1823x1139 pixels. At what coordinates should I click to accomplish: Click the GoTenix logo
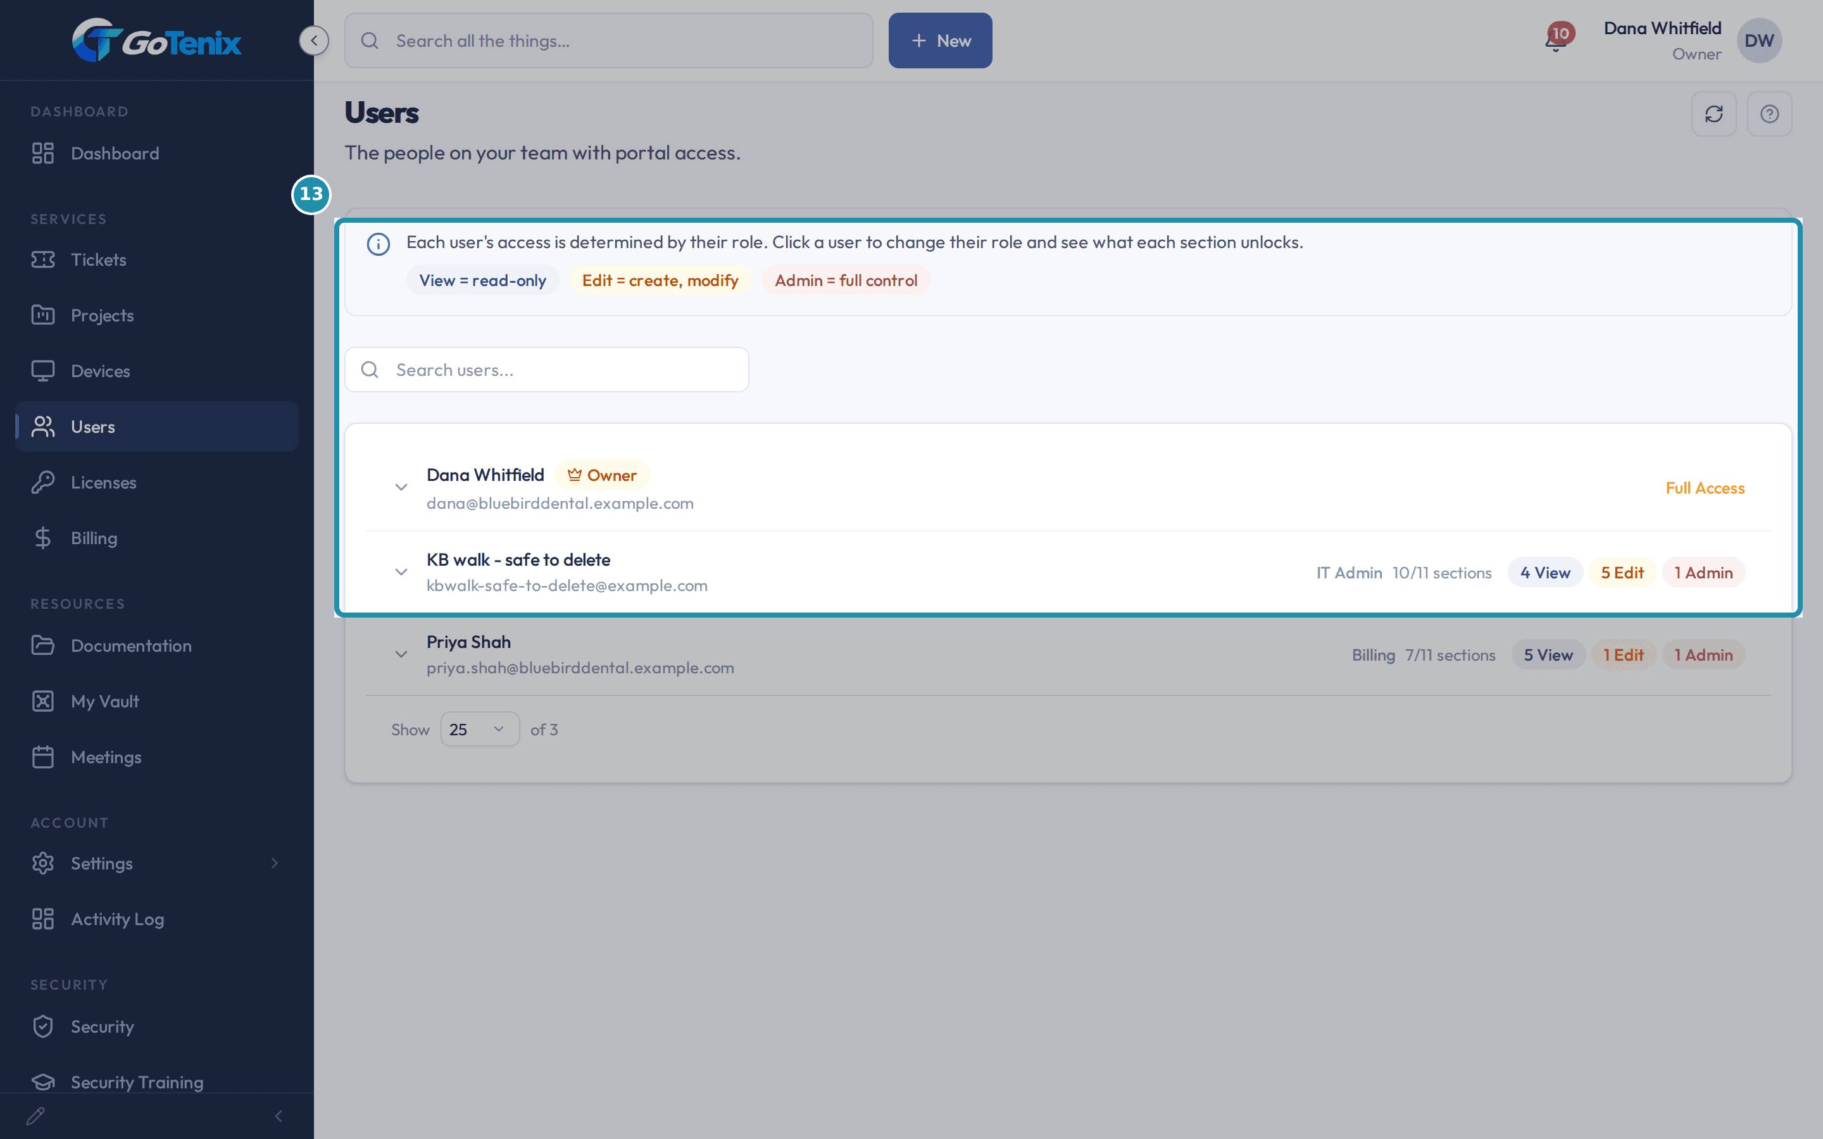[x=157, y=40]
